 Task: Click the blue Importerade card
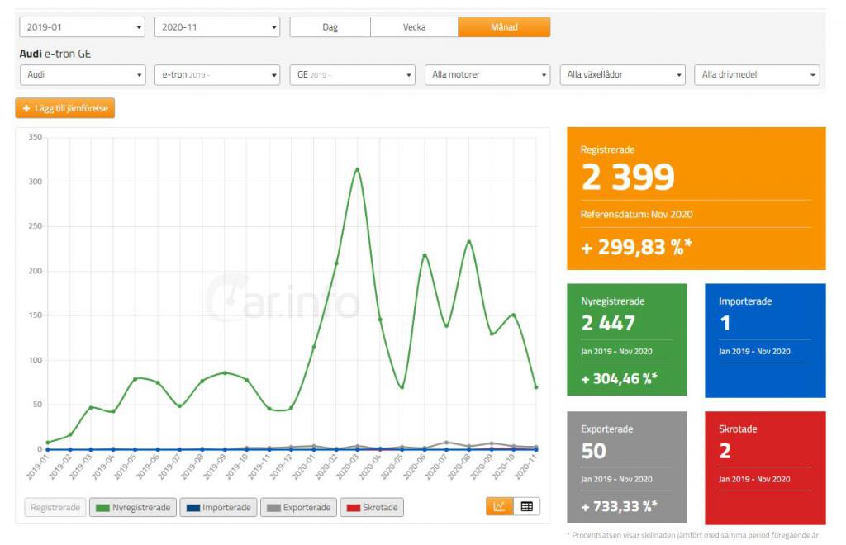tap(765, 341)
